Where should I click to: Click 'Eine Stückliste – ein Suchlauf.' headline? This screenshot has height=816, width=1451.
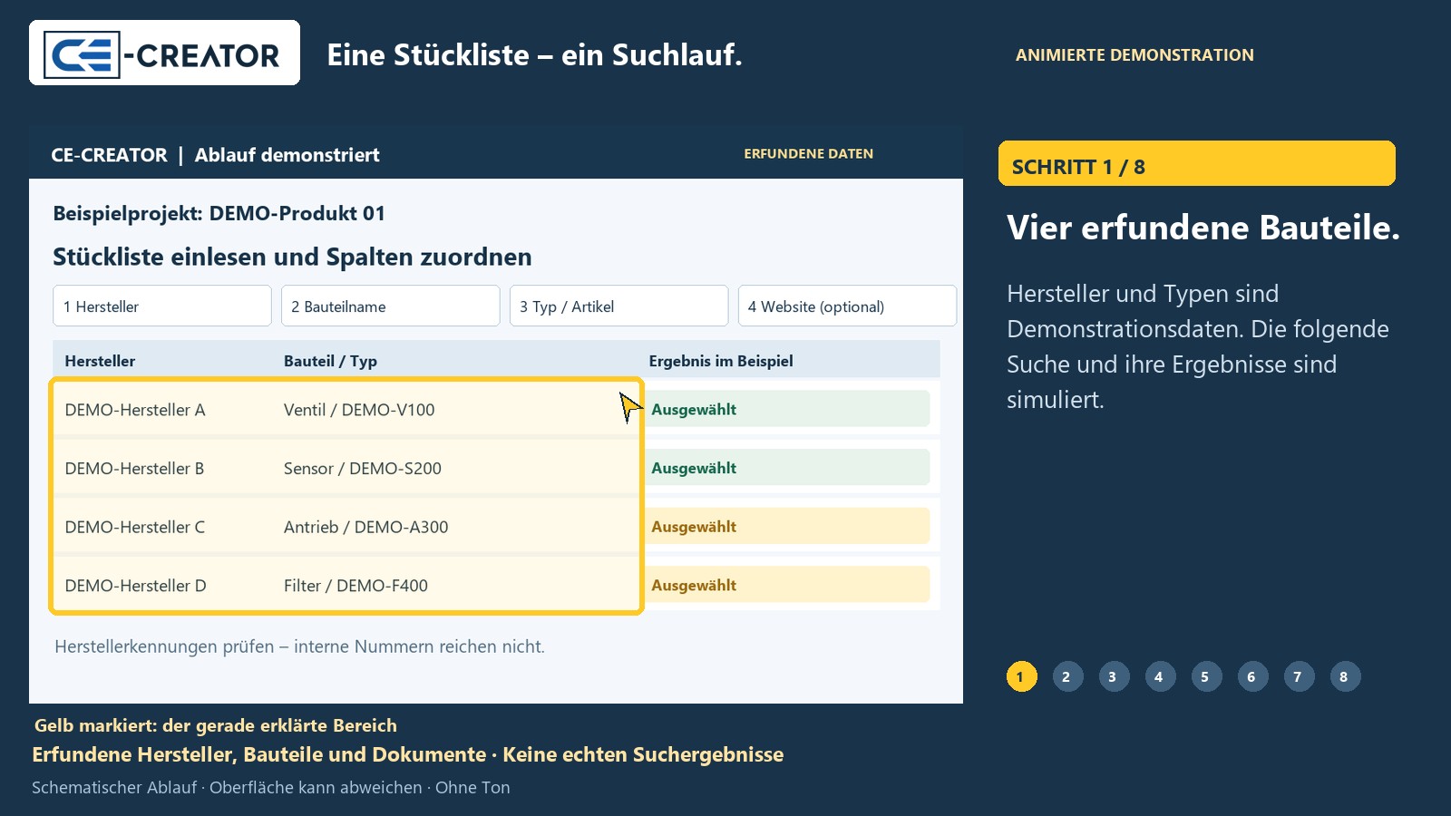(534, 55)
